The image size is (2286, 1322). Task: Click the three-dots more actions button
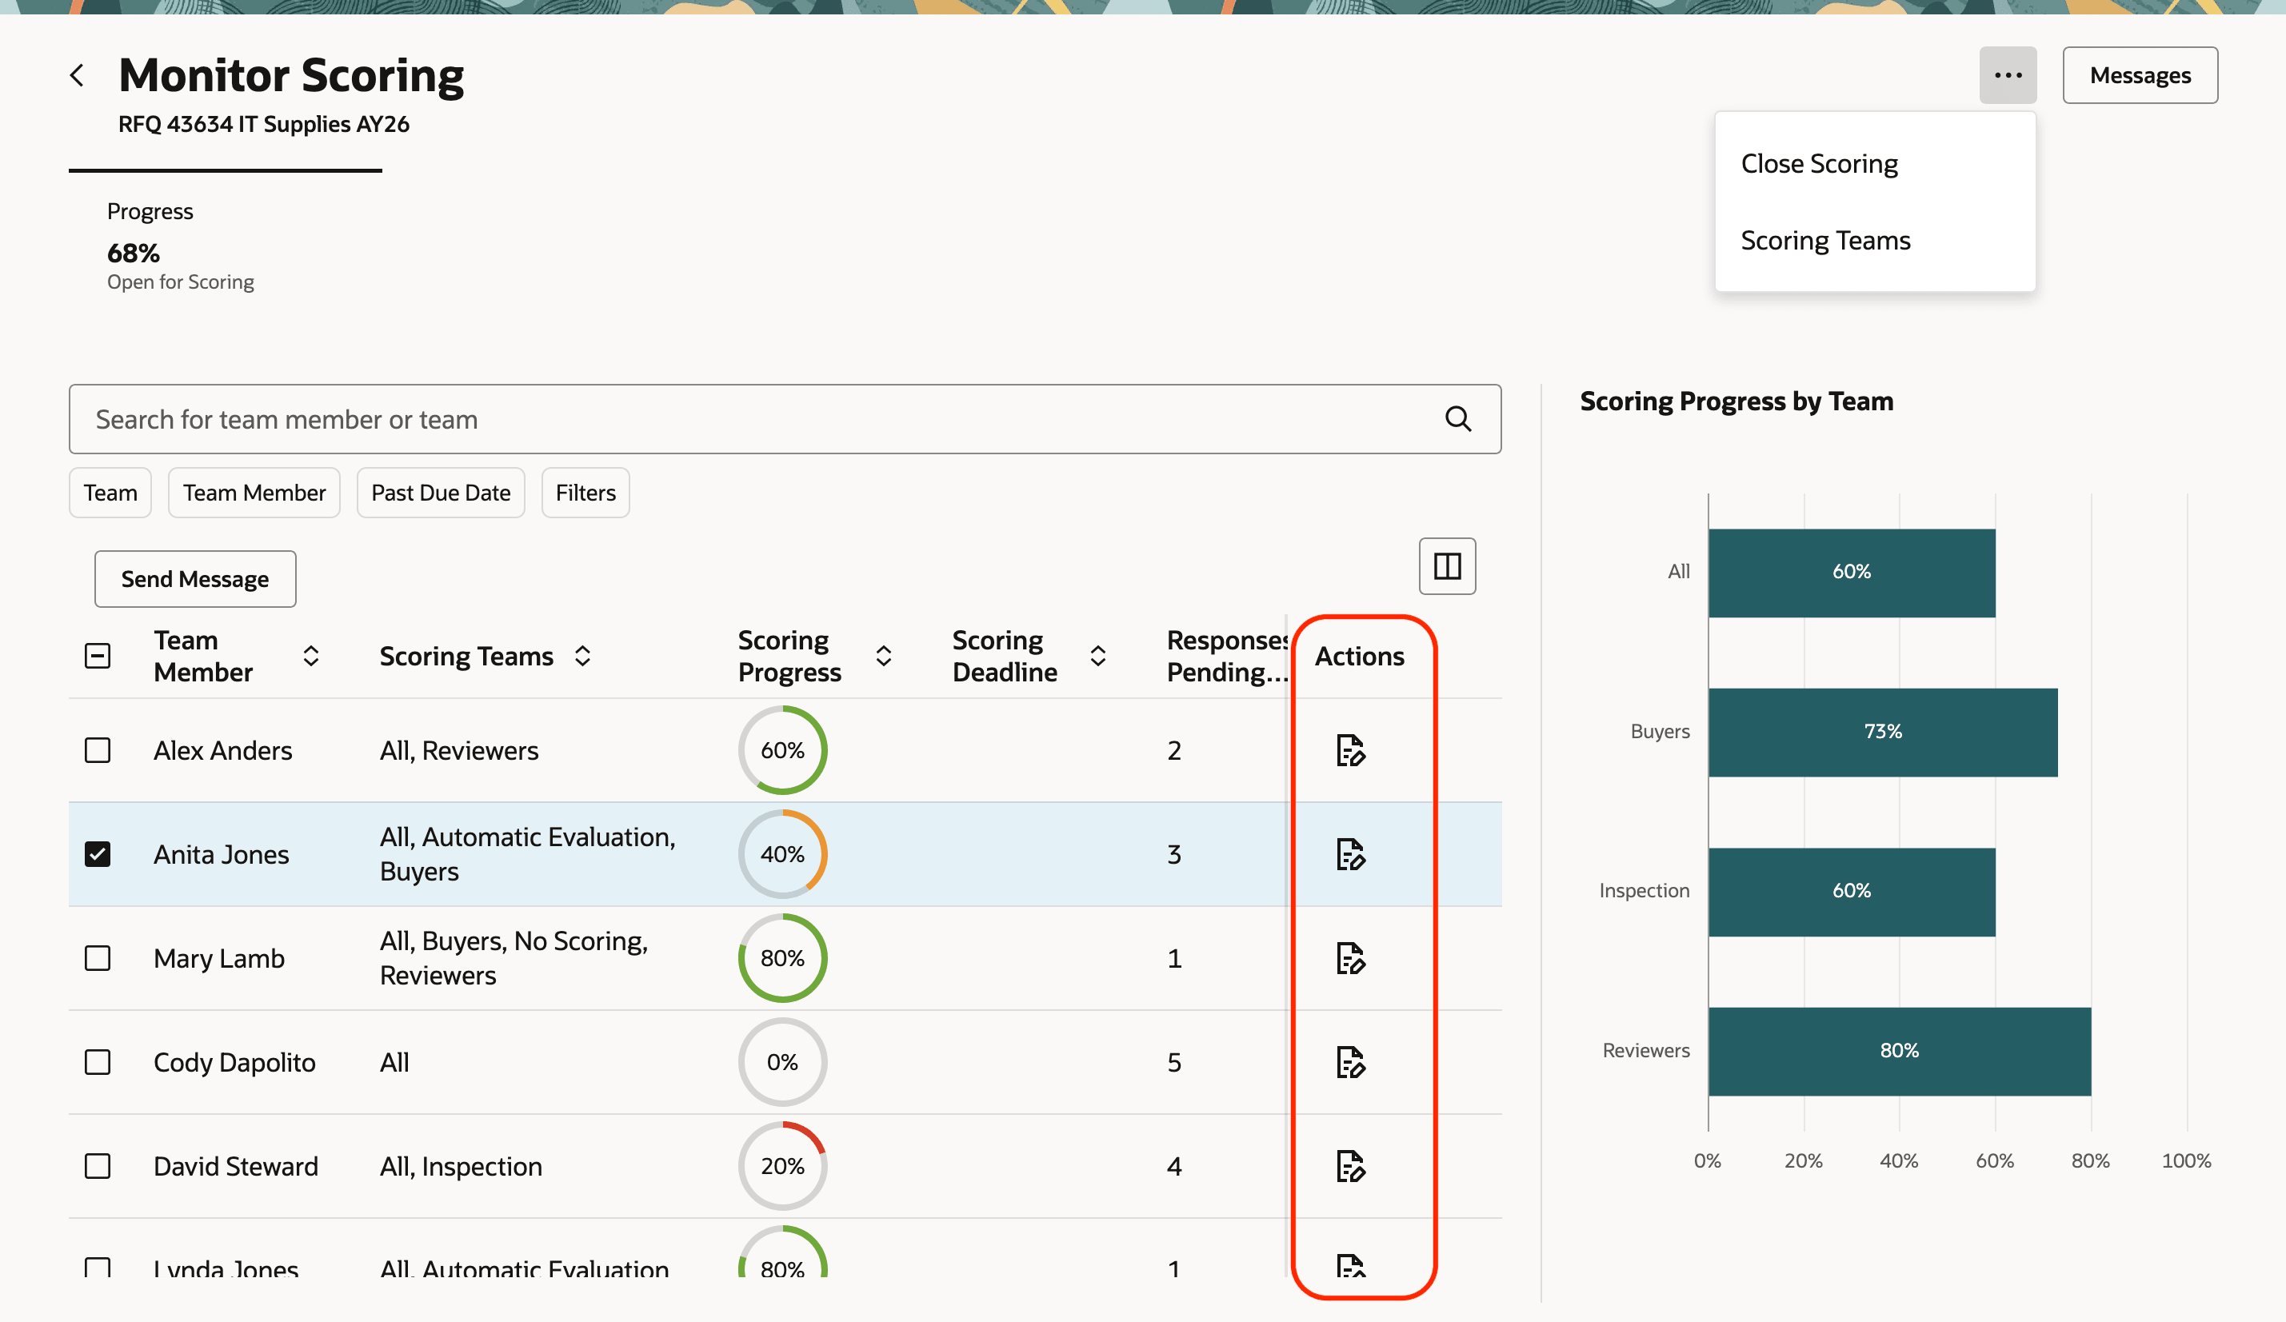pos(2007,75)
